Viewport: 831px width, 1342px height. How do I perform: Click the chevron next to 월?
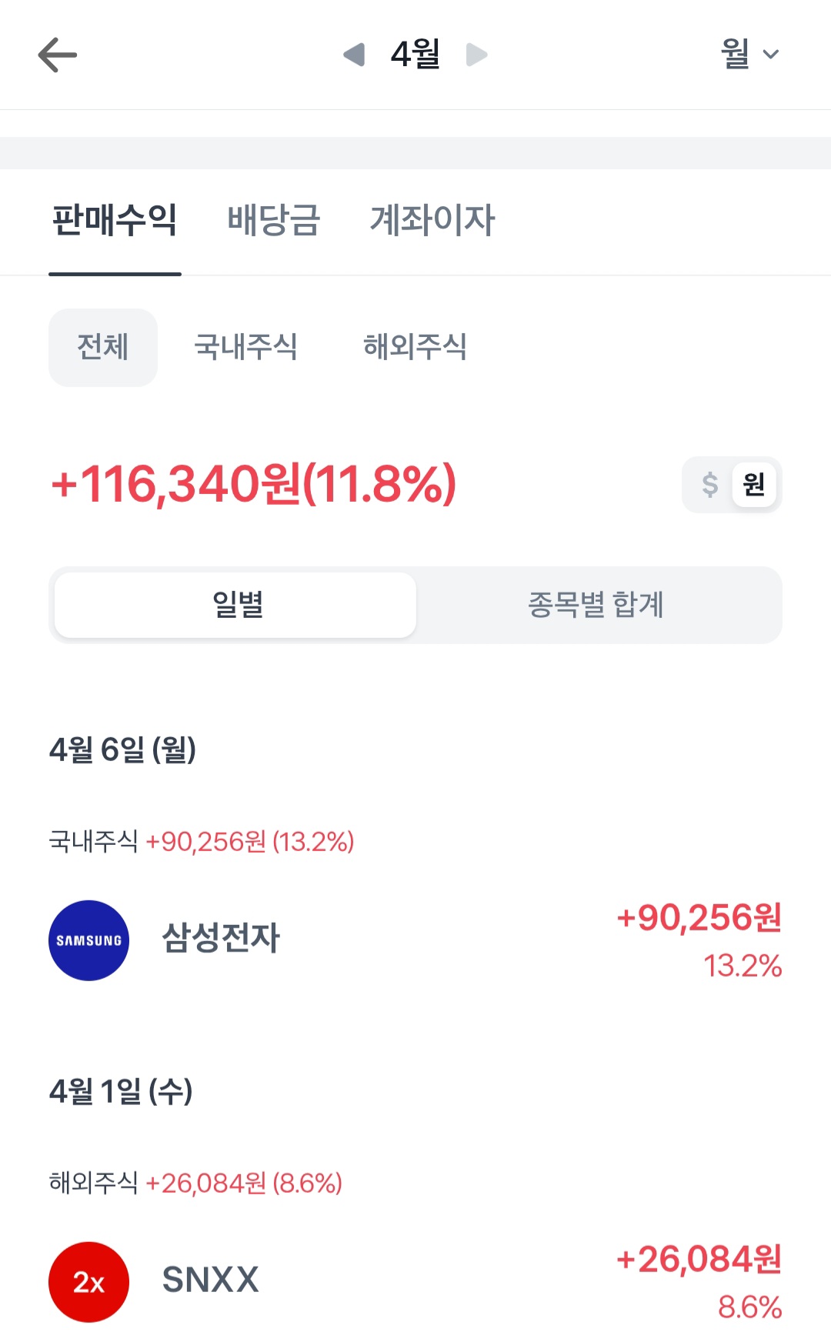click(771, 55)
